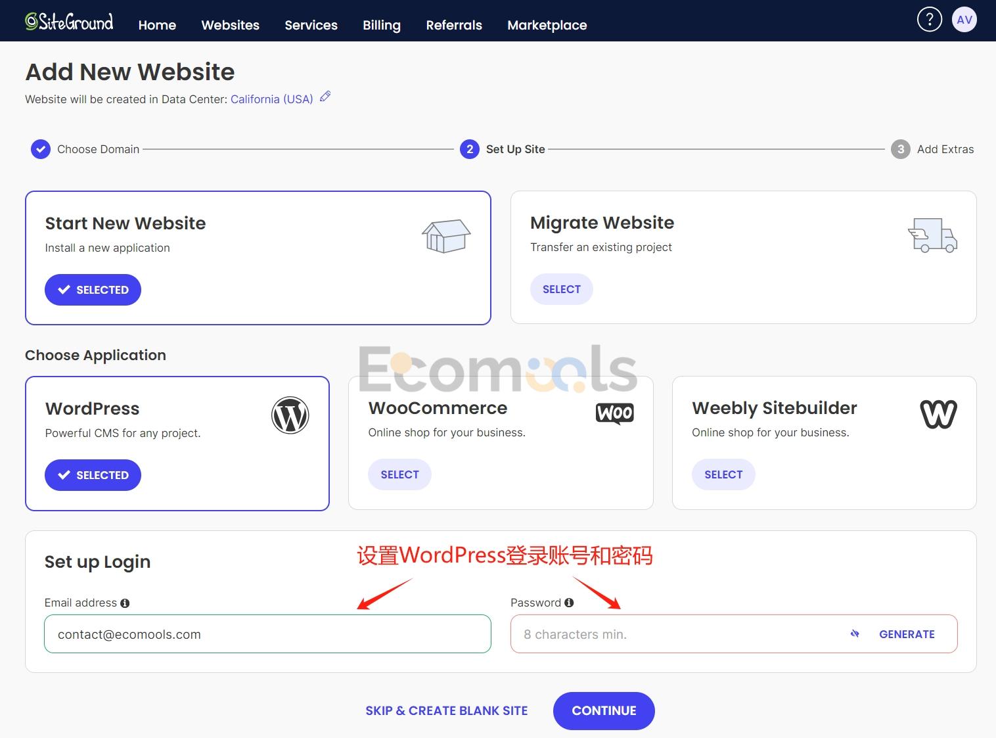Click the WordPress logo icon
The width and height of the screenshot is (996, 738).
pyautogui.click(x=290, y=415)
